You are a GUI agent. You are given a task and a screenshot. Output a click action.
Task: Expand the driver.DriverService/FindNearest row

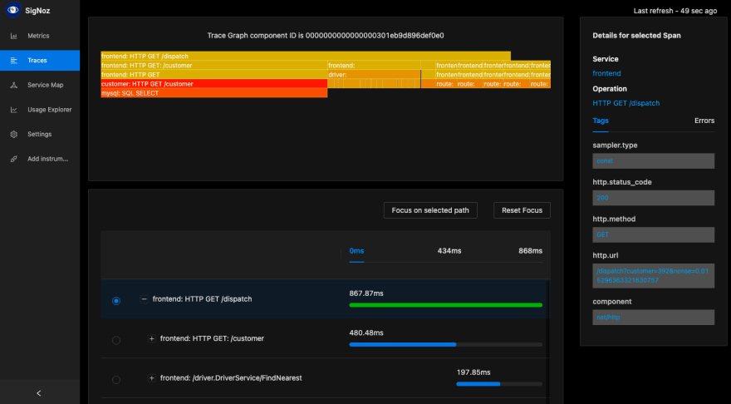(x=151, y=378)
